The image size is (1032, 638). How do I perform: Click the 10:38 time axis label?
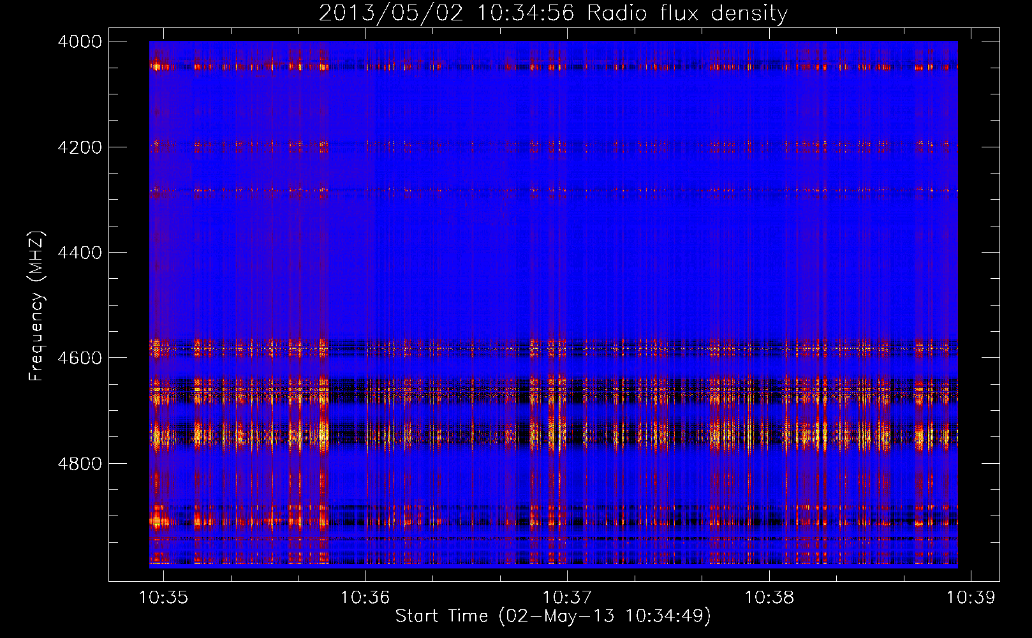(769, 598)
